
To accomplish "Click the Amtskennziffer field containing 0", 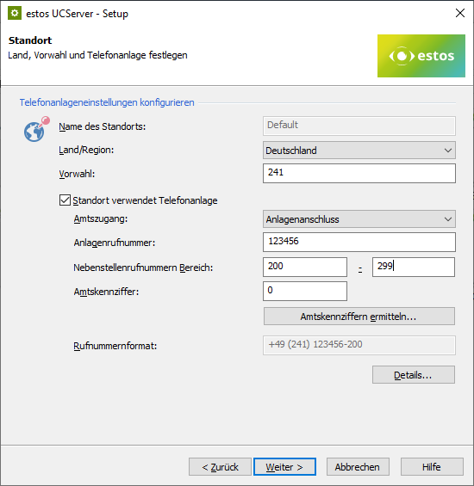I will [305, 291].
